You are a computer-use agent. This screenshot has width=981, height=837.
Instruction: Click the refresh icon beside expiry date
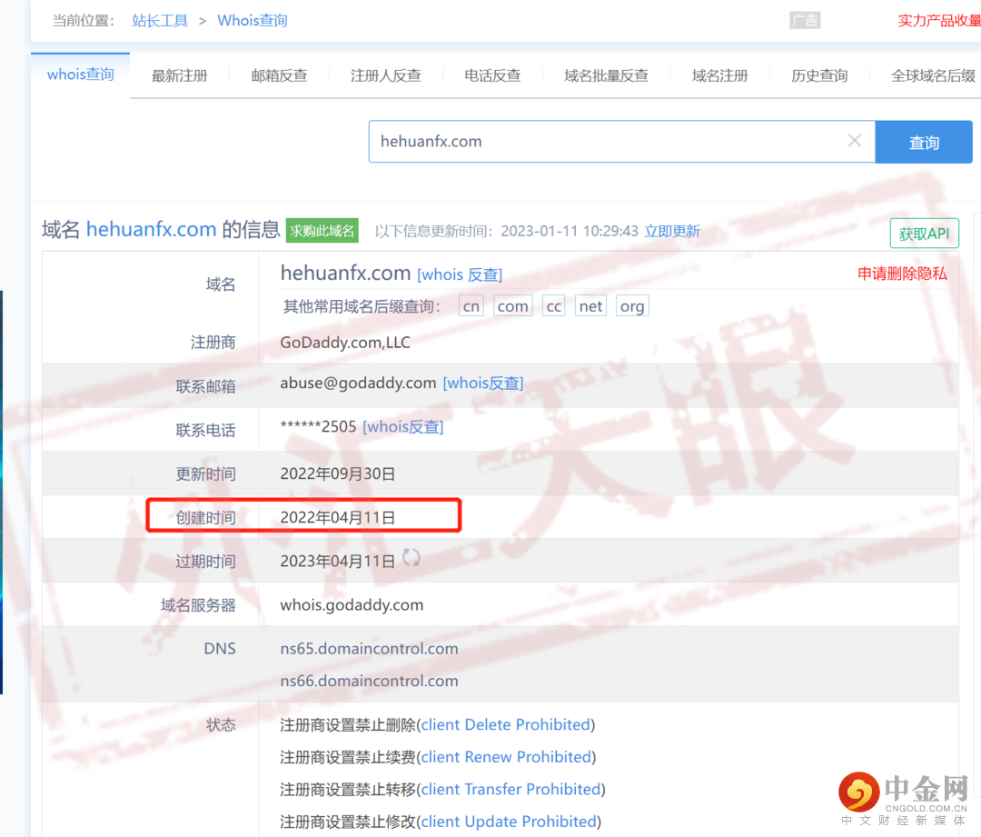click(x=411, y=557)
